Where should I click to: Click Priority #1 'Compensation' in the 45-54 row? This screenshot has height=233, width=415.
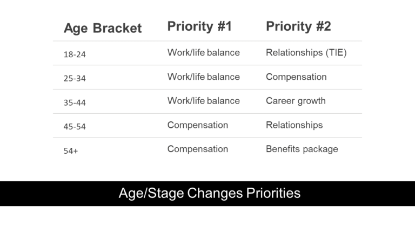pos(197,125)
